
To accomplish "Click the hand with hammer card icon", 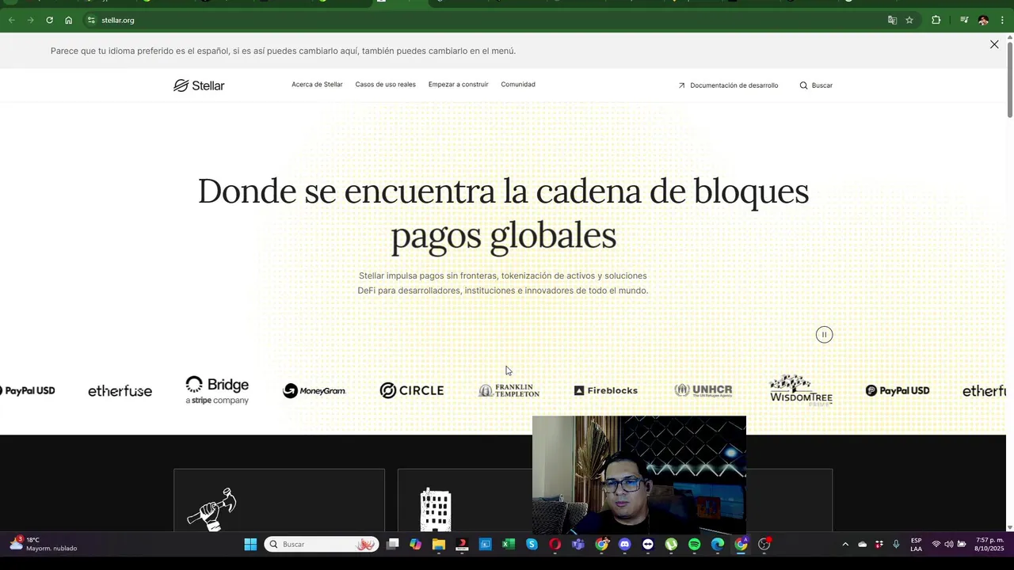I will click(212, 509).
